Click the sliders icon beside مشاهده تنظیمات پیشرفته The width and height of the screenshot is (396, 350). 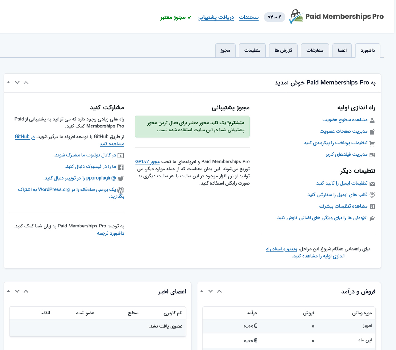tap(372, 207)
